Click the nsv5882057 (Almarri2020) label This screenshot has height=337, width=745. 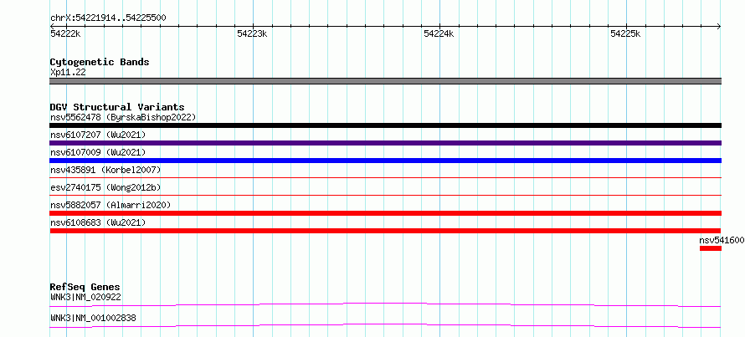pos(110,205)
